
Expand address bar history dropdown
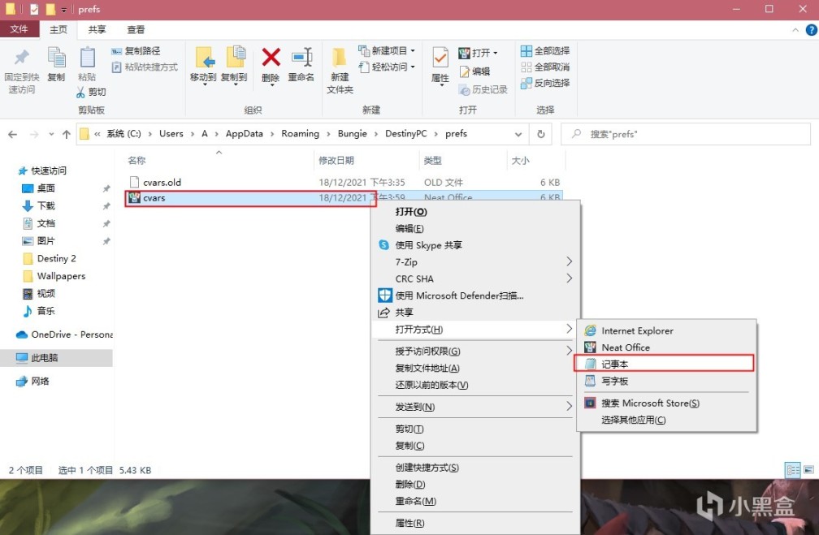click(x=518, y=134)
